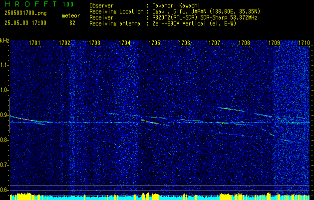Click the 1.1 kHz axis label

click(4, 65)
